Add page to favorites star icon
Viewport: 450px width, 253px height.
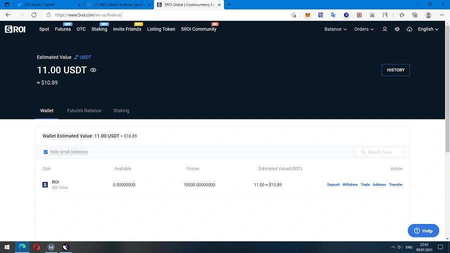[293, 15]
